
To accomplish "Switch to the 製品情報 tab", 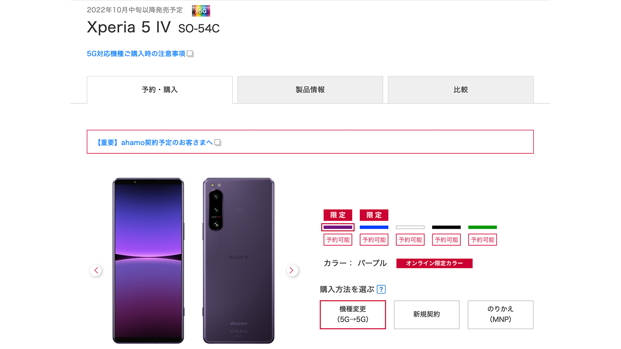I will pyautogui.click(x=310, y=90).
